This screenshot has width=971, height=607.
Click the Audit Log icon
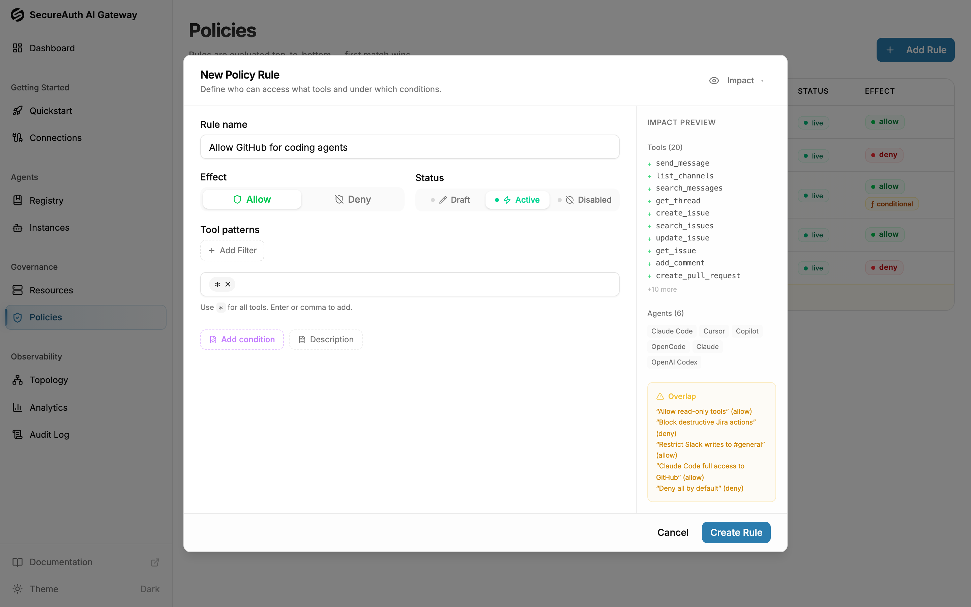(17, 434)
